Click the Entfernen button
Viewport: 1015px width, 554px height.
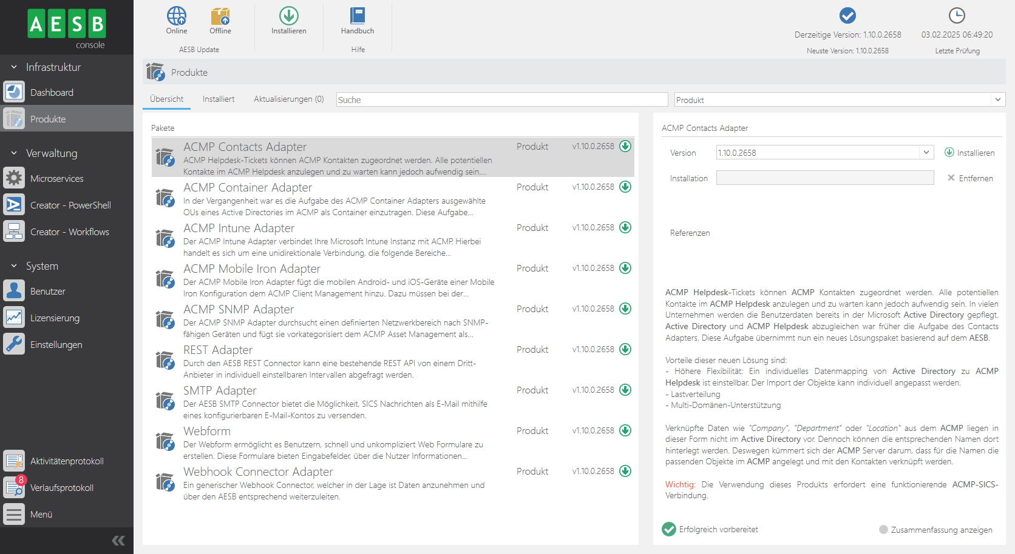coord(970,178)
